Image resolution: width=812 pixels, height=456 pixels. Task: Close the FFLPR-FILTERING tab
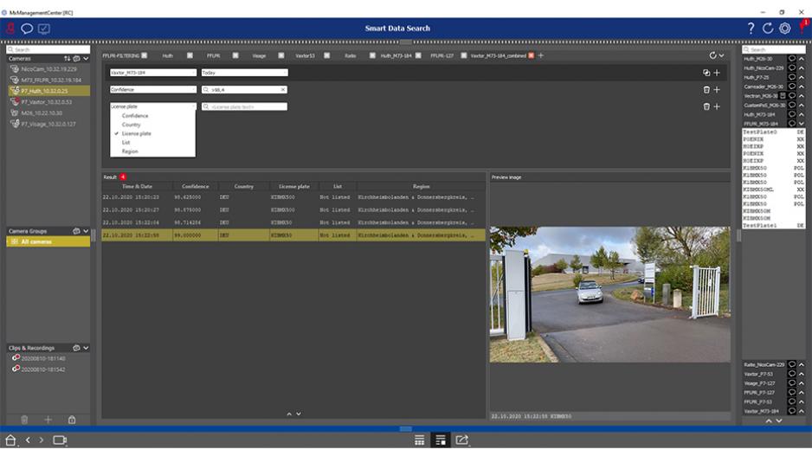point(144,55)
